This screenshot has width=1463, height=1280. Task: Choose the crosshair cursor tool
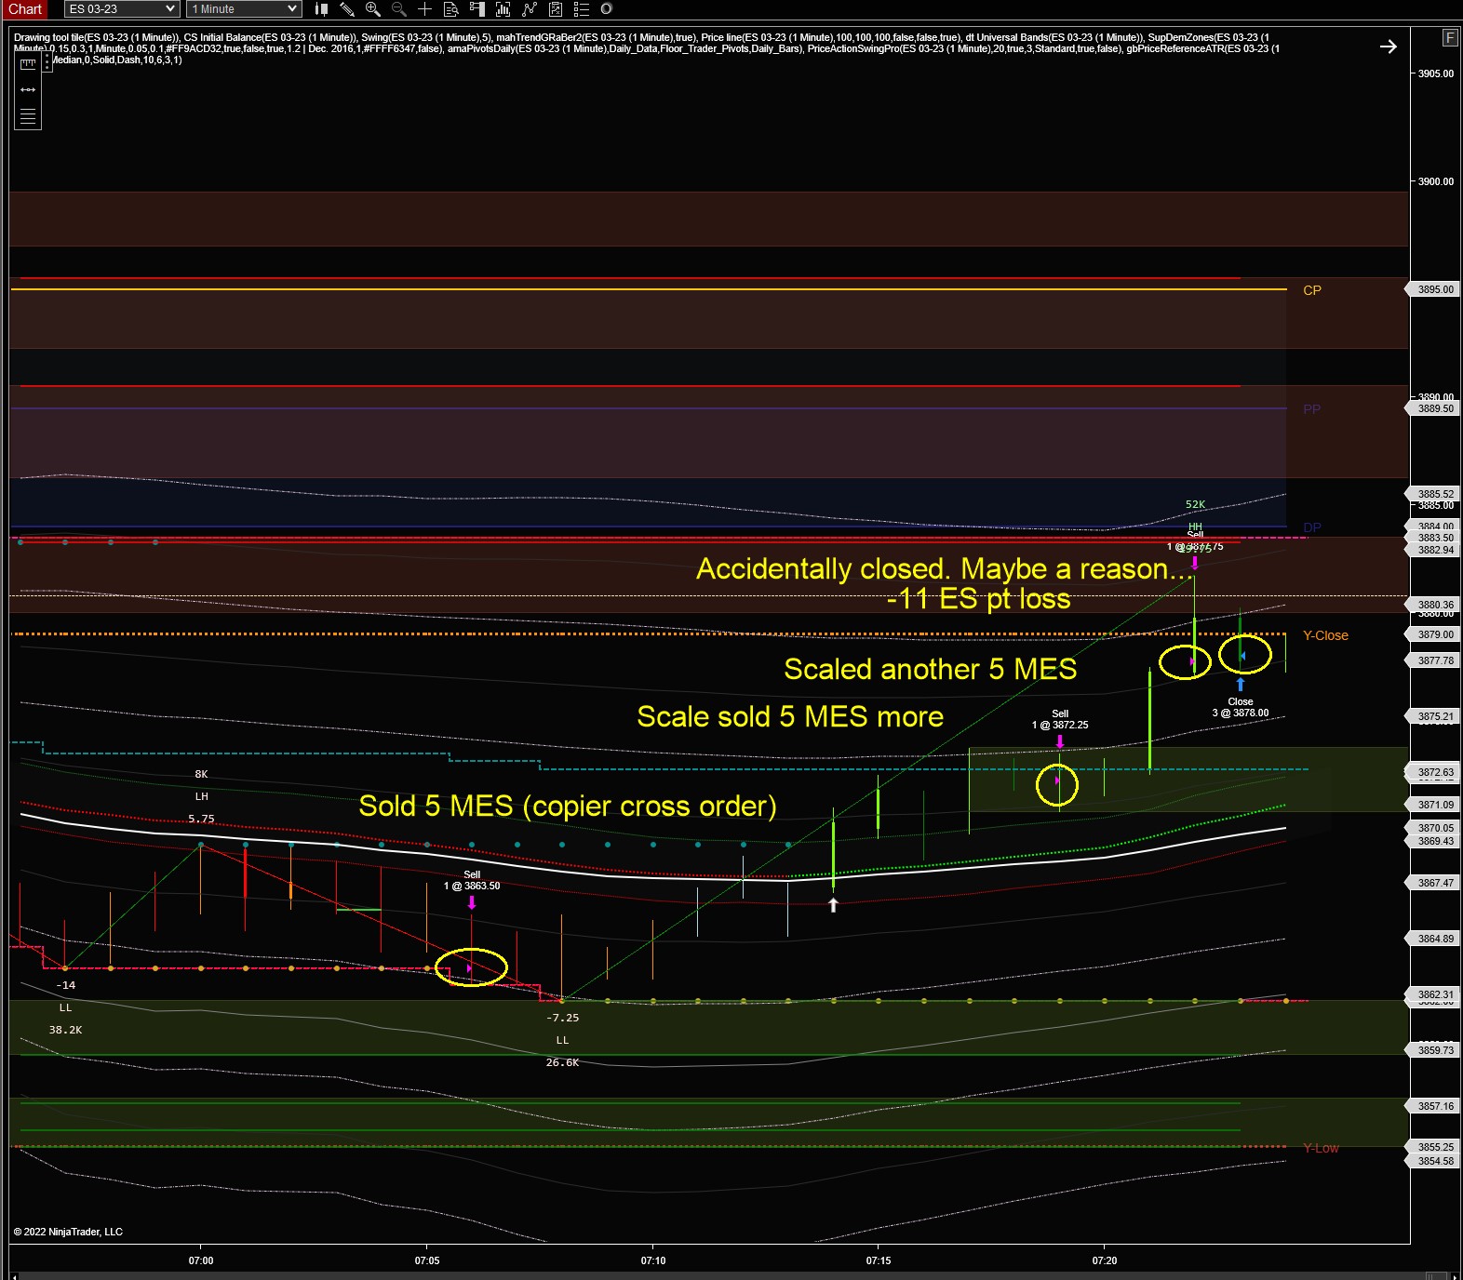point(425,8)
